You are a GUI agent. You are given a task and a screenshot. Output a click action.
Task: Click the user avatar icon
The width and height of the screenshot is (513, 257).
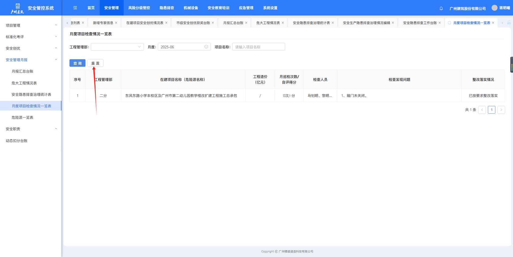[x=494, y=8]
